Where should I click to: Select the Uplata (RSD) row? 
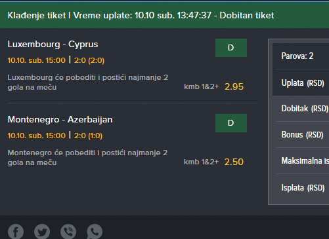click(x=301, y=83)
